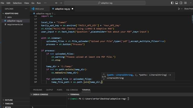Open run options dropdown arrow
193x108 pixels.
tap(182, 9)
